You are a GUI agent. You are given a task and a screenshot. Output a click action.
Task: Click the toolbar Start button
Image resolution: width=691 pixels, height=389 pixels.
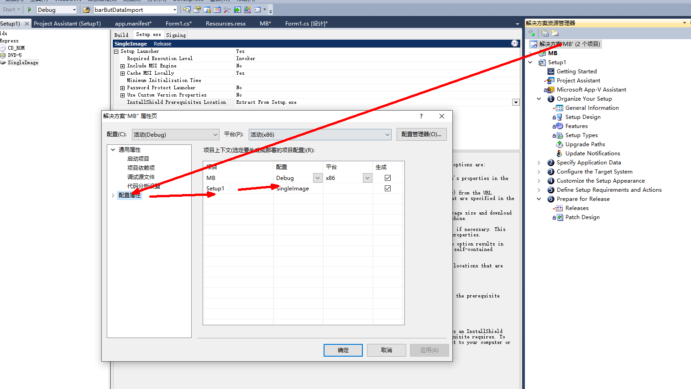point(11,10)
